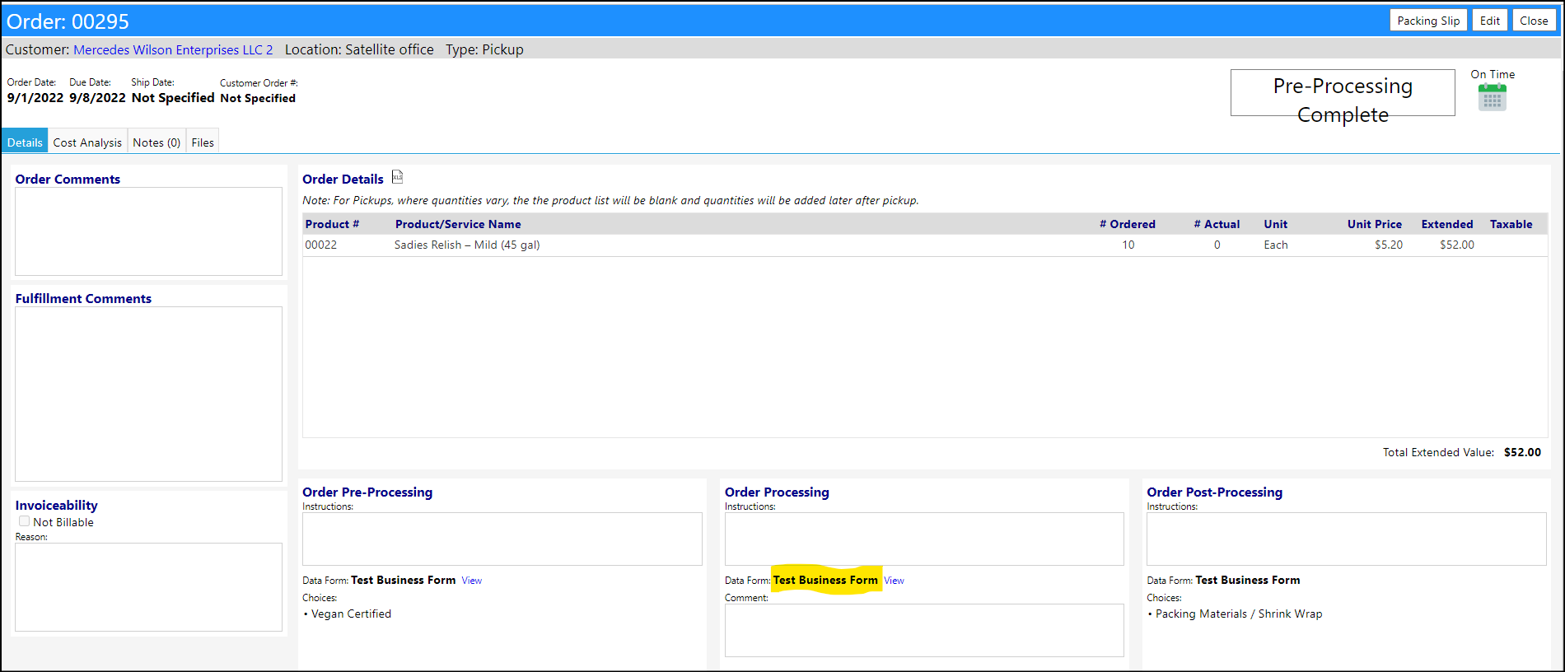Screen dimensions: 1565x672
Task: Click inside the Order Comments text box
Action: (148, 231)
